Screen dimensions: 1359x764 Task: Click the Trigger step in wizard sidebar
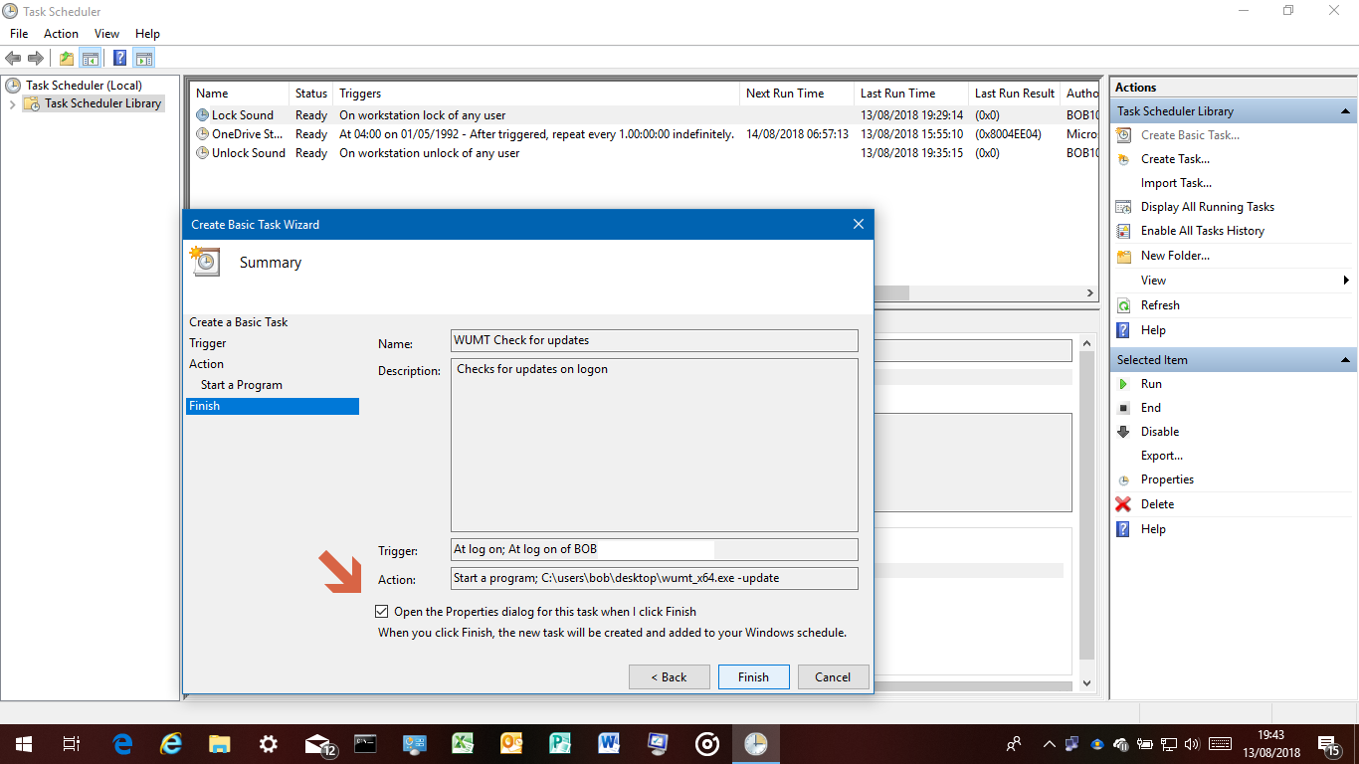pyautogui.click(x=208, y=343)
